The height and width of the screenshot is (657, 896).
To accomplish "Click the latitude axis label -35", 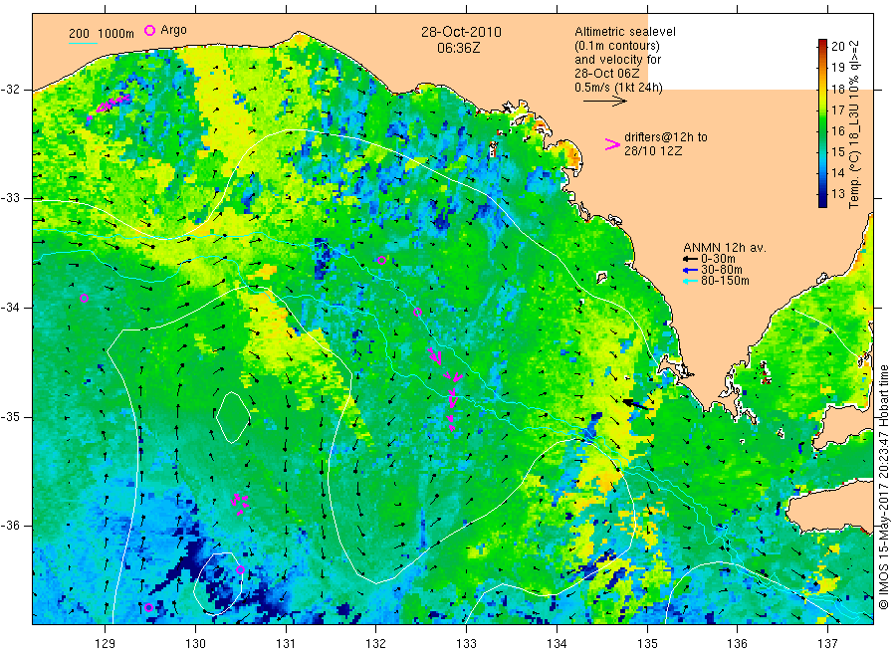I will 10,417.
